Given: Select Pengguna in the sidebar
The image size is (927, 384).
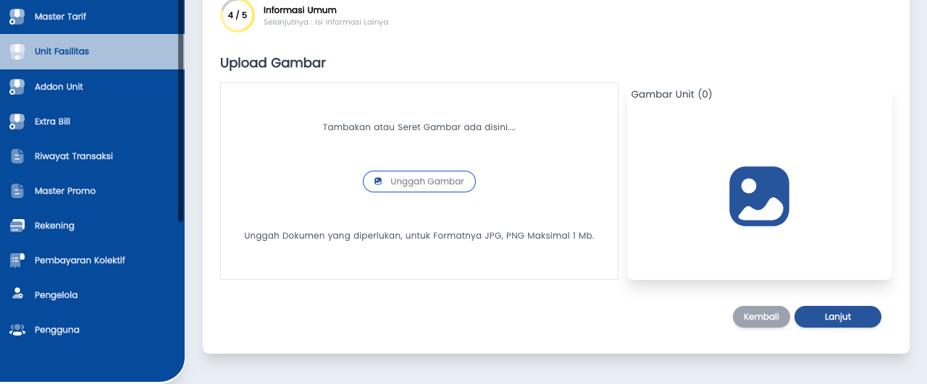Looking at the screenshot, I should [x=56, y=330].
